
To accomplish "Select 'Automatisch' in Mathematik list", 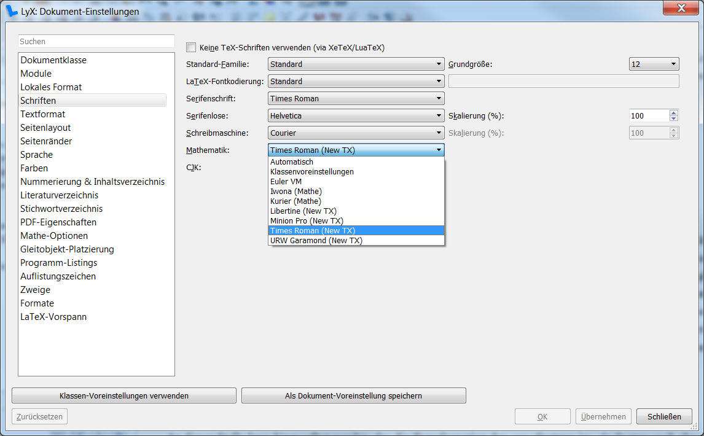I will (x=356, y=162).
